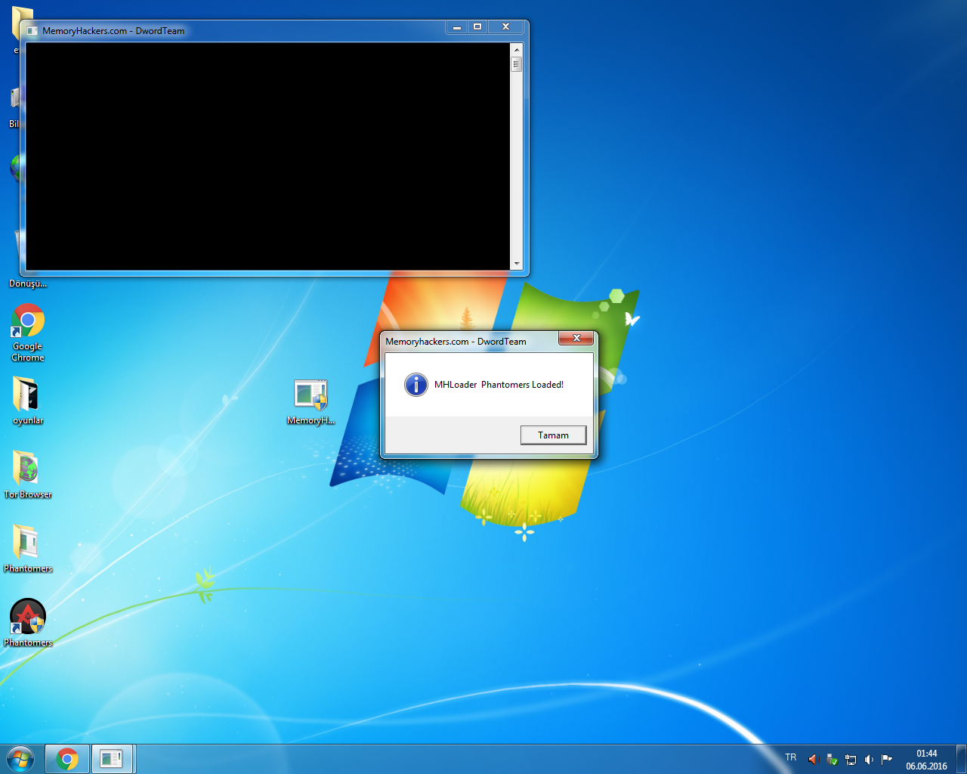This screenshot has width=967, height=774.
Task: Click scroll up arrow in MemoryHackers window
Action: 517,50
